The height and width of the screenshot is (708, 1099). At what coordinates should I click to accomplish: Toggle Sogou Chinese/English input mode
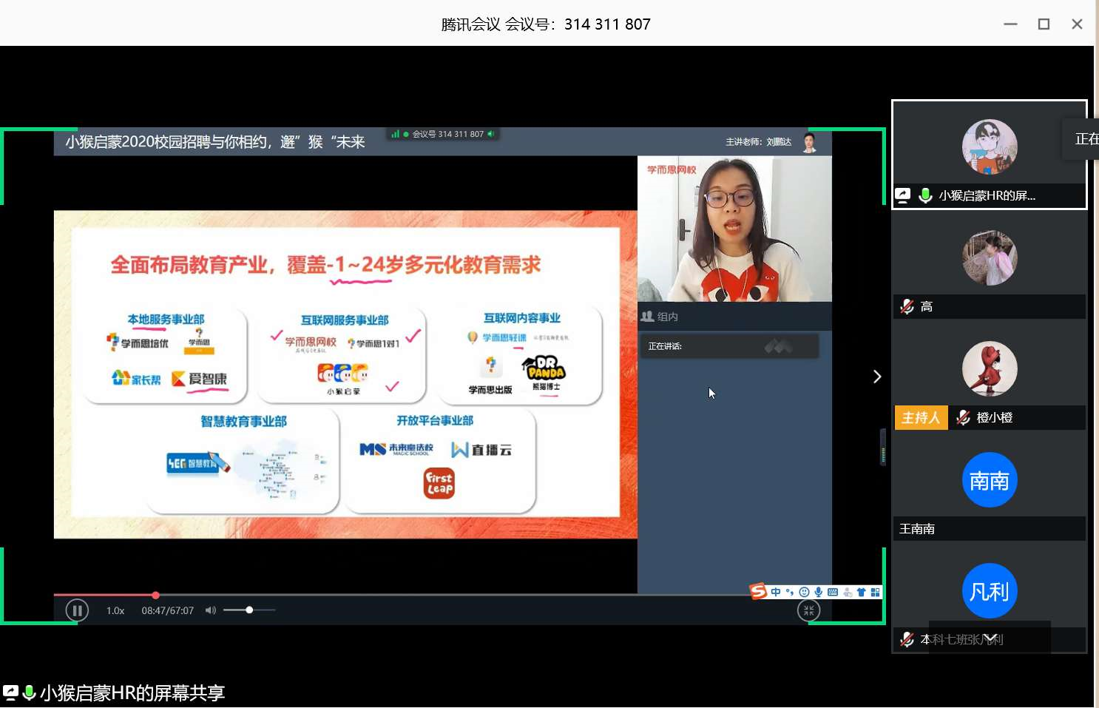(x=776, y=592)
